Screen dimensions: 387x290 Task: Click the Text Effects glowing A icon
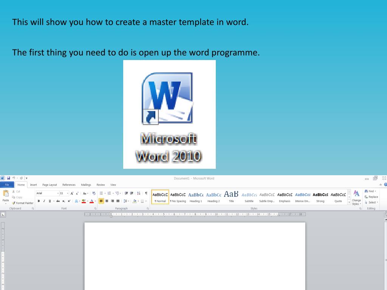pos(76,201)
